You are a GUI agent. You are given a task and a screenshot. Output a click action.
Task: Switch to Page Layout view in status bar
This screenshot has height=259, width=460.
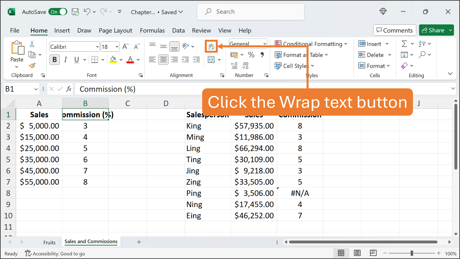point(357,253)
